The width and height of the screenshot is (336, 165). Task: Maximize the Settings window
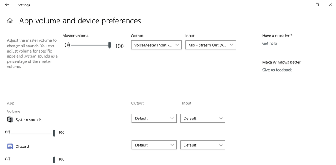(317, 5)
